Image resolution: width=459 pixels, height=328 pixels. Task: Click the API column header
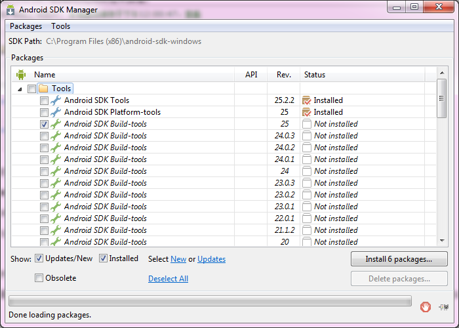(251, 75)
